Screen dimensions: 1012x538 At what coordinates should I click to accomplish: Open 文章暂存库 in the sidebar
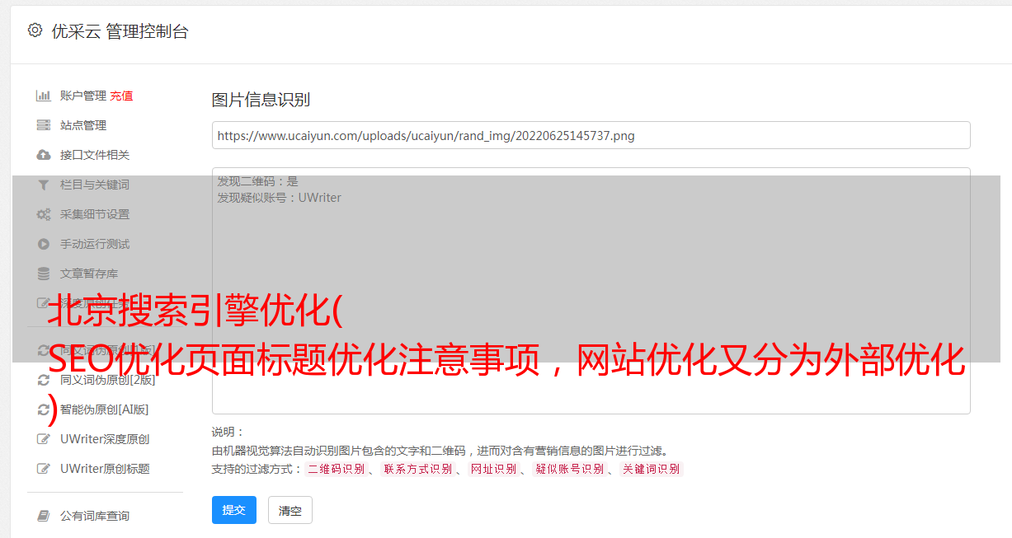[x=89, y=274]
